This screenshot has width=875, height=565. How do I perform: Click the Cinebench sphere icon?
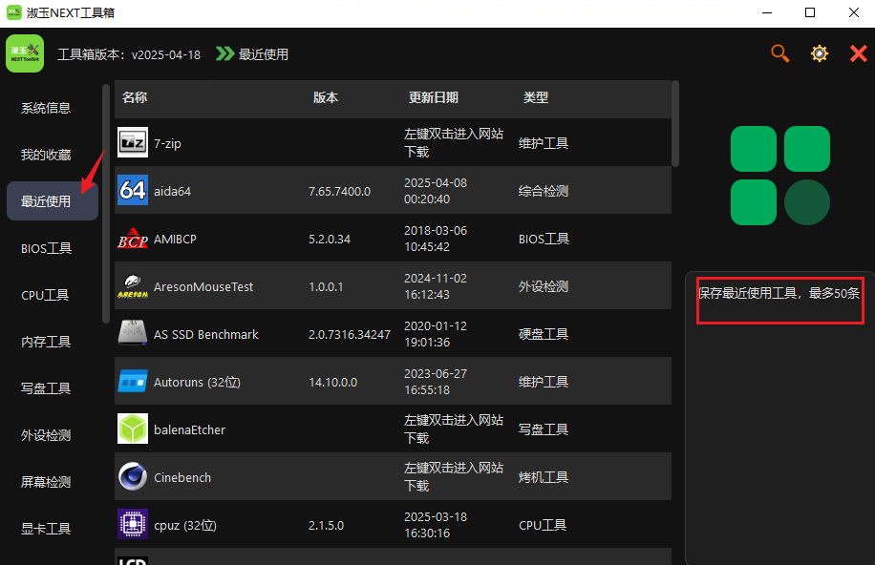[133, 477]
